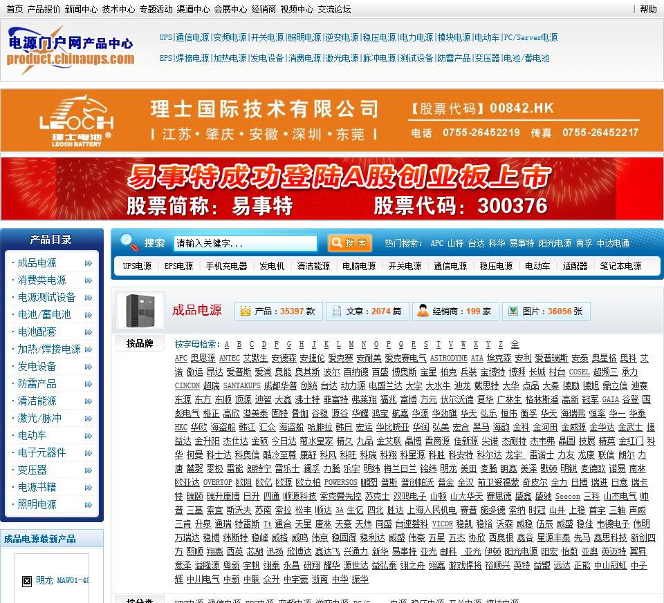The height and width of the screenshot is (603, 664).
Task: Open 技术中心 in top navigation
Action: pos(118,9)
